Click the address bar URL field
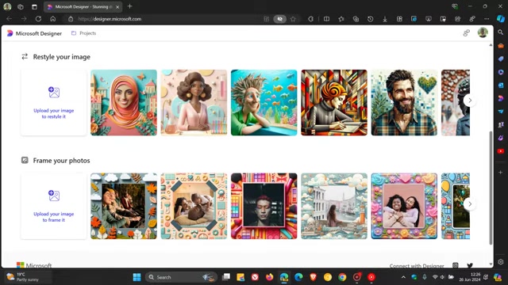The image size is (508, 285). click(x=168, y=19)
